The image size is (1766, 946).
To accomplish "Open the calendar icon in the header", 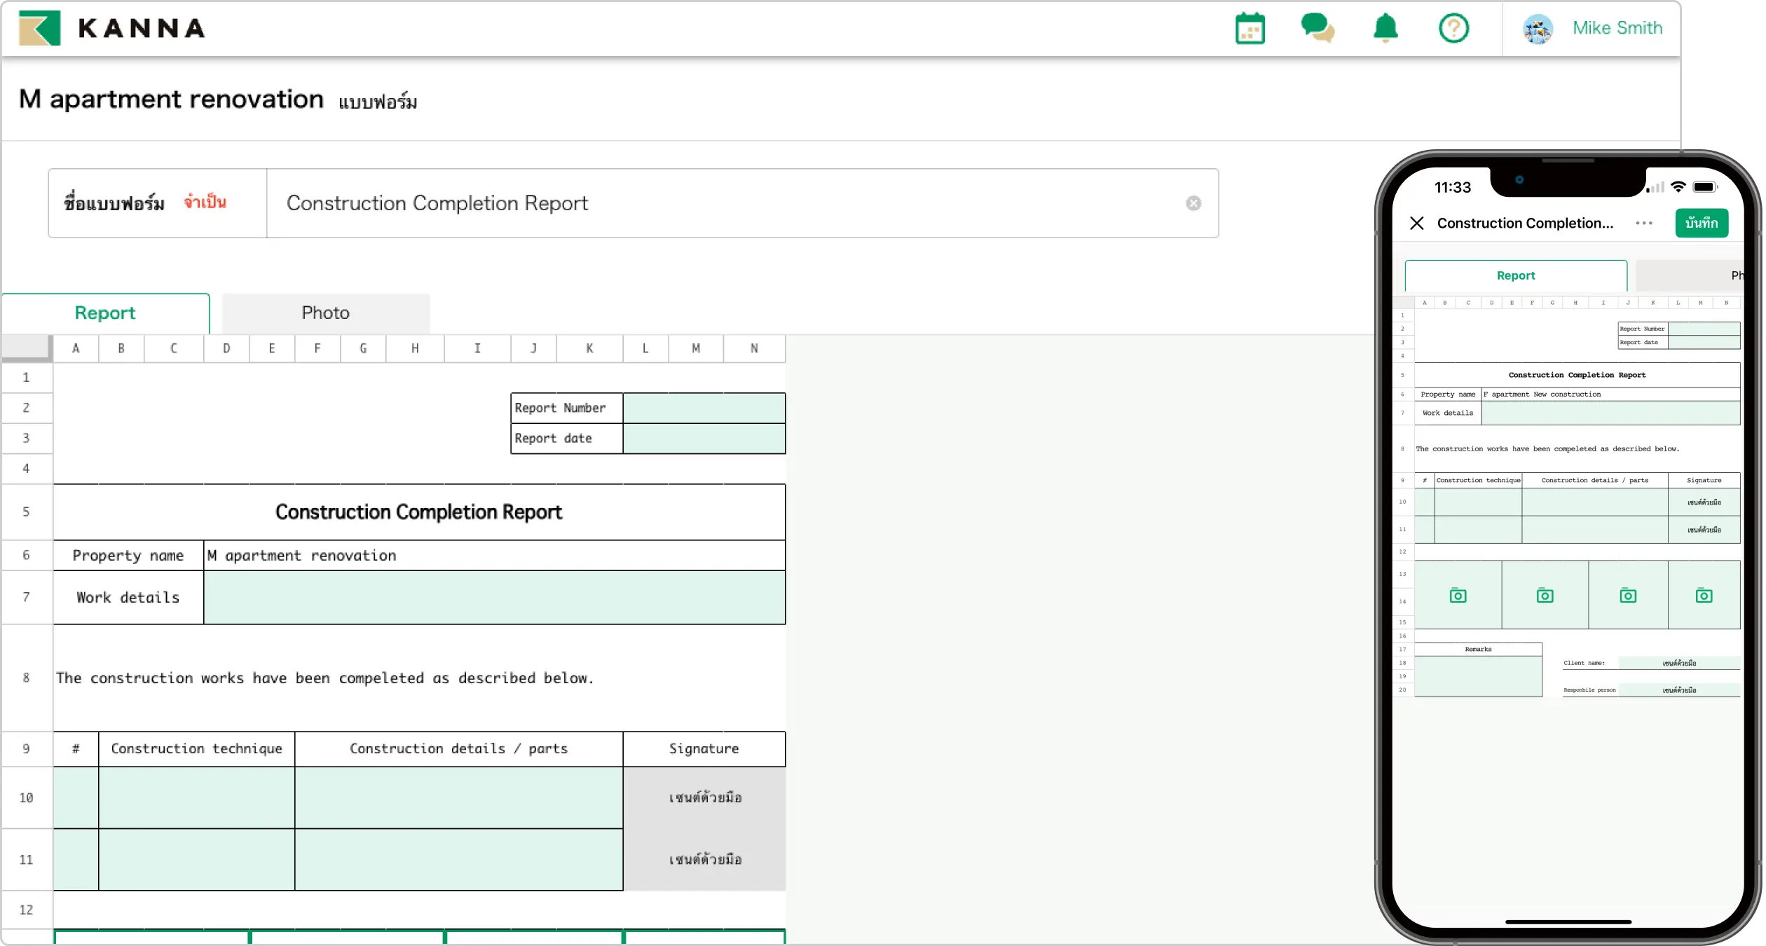I will [1250, 29].
